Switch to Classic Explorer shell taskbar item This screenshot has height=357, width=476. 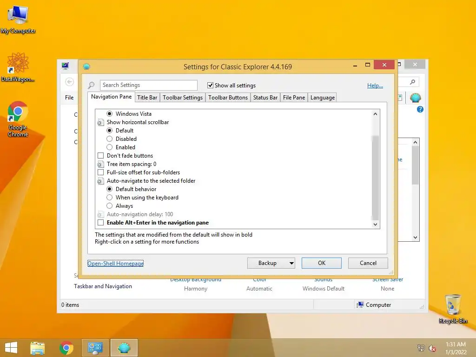pyautogui.click(x=124, y=348)
